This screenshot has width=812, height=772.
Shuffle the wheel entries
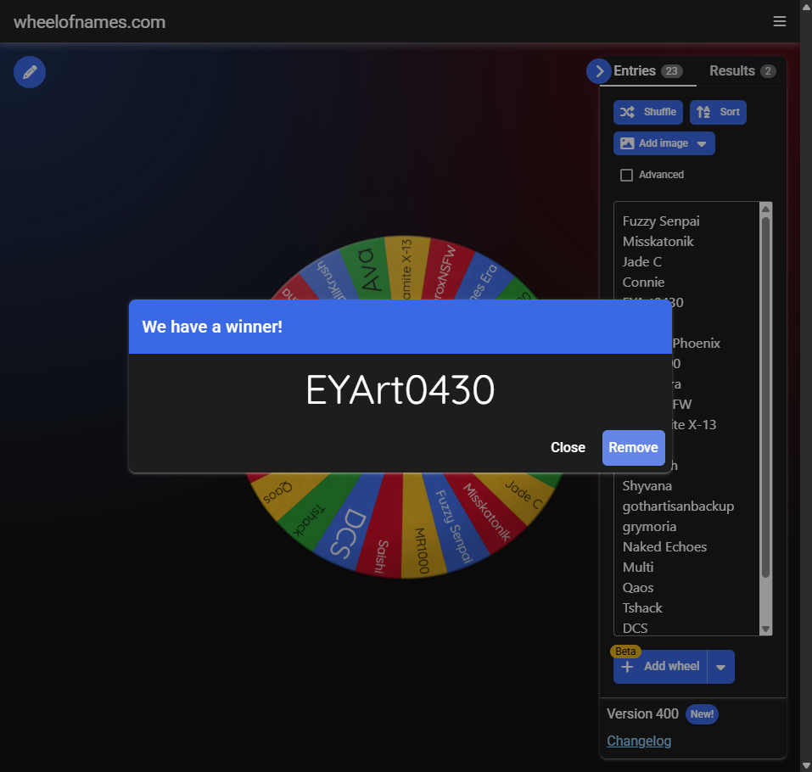(648, 112)
